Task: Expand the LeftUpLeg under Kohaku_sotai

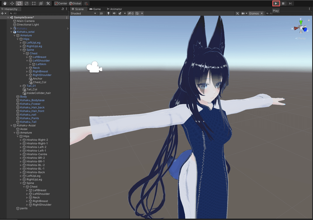Action: coord(21,42)
